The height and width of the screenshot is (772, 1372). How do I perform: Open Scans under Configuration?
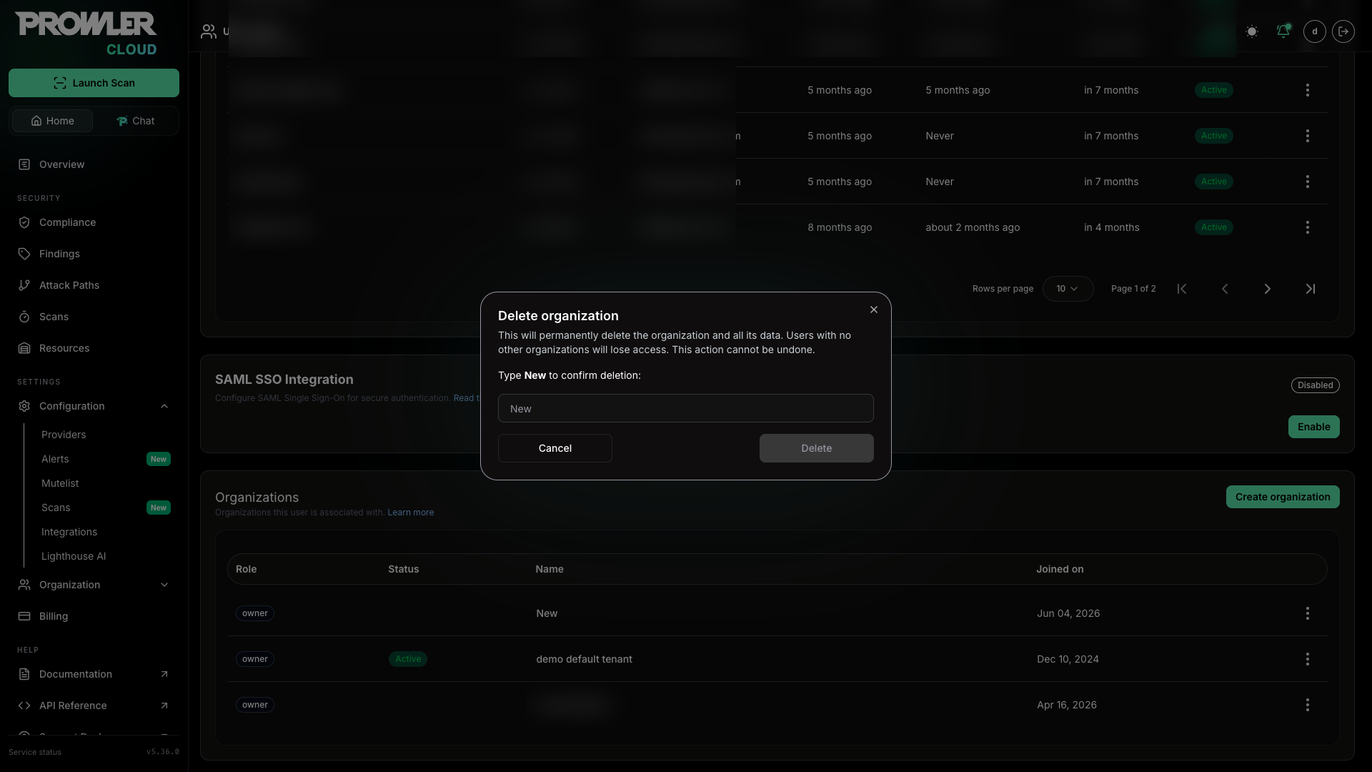coord(56,508)
